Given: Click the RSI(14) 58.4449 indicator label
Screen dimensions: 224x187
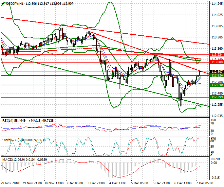Looking at the screenshot, I should (14, 121).
